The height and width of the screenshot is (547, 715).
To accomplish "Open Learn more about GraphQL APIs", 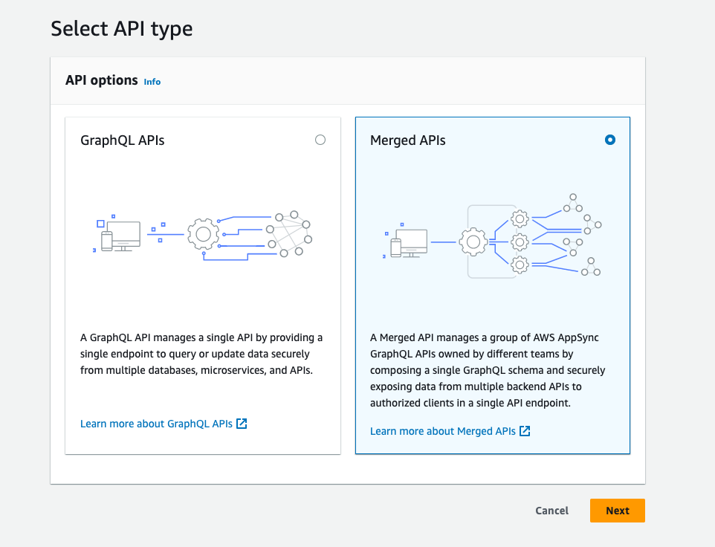I will click(x=156, y=423).
